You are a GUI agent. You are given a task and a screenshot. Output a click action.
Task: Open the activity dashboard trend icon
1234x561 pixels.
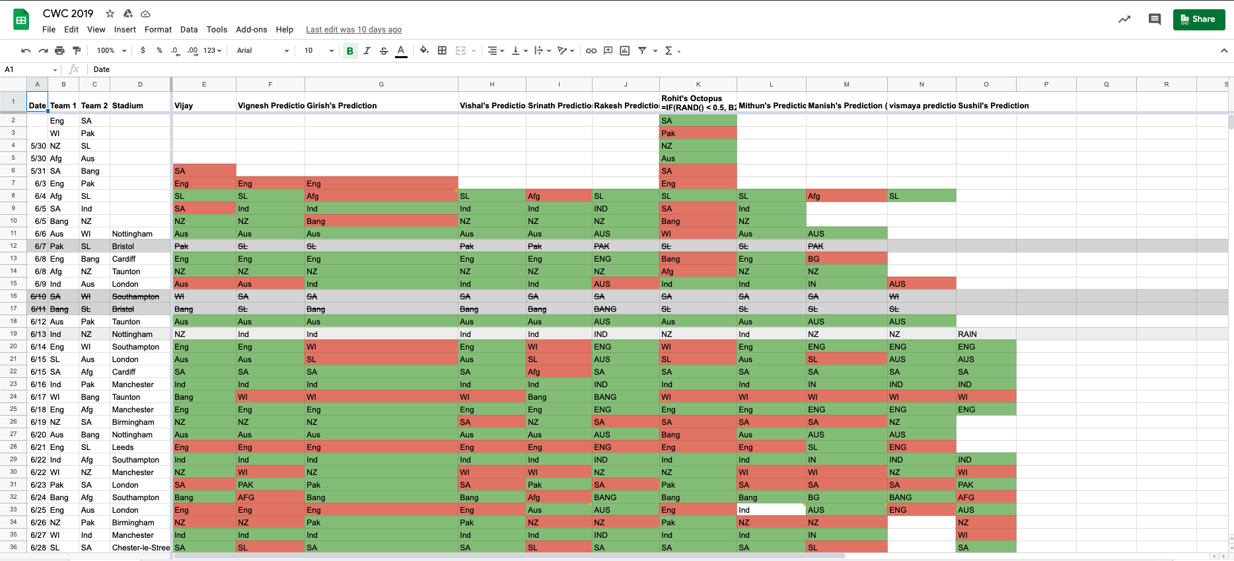click(x=1124, y=19)
